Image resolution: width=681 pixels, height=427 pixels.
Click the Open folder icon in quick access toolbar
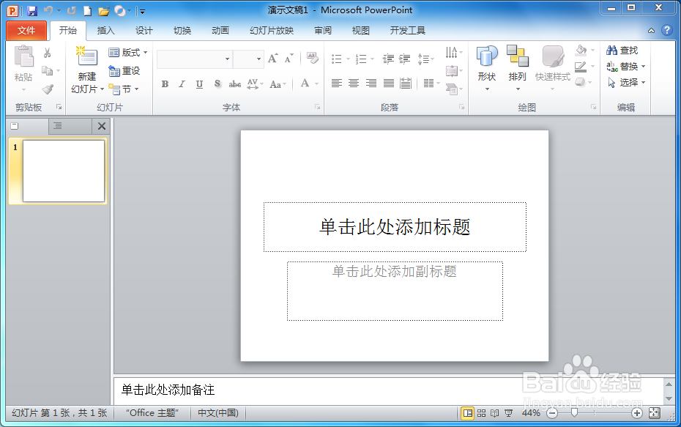click(x=103, y=11)
